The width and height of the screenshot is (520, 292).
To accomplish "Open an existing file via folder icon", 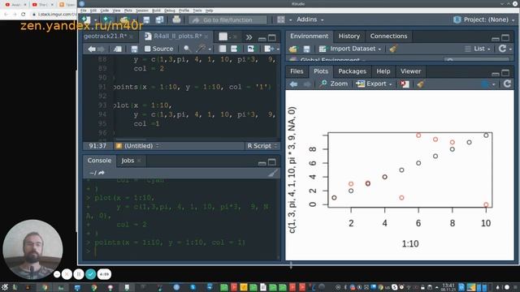I will pyautogui.click(x=124, y=19).
